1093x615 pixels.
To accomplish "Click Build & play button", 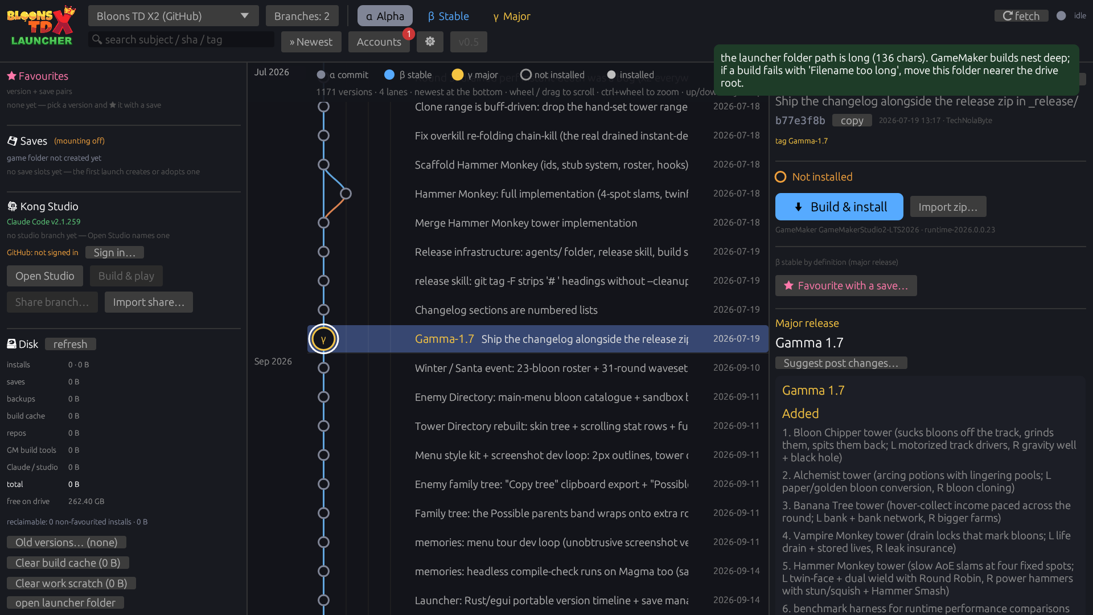I will point(126,276).
